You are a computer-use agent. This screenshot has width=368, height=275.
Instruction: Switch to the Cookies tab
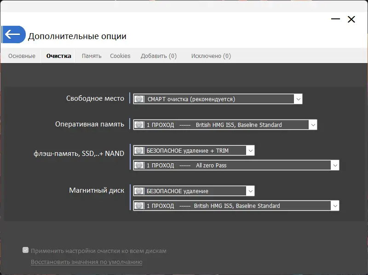pos(120,56)
